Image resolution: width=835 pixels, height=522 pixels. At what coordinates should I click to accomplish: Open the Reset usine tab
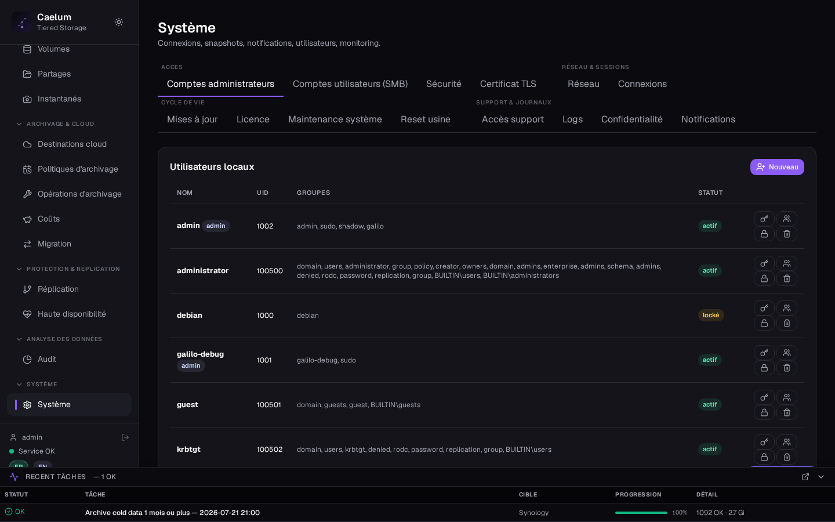pyautogui.click(x=426, y=119)
